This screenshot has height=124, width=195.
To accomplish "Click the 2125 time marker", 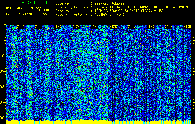I will pyautogui.click(x=95, y=27).
